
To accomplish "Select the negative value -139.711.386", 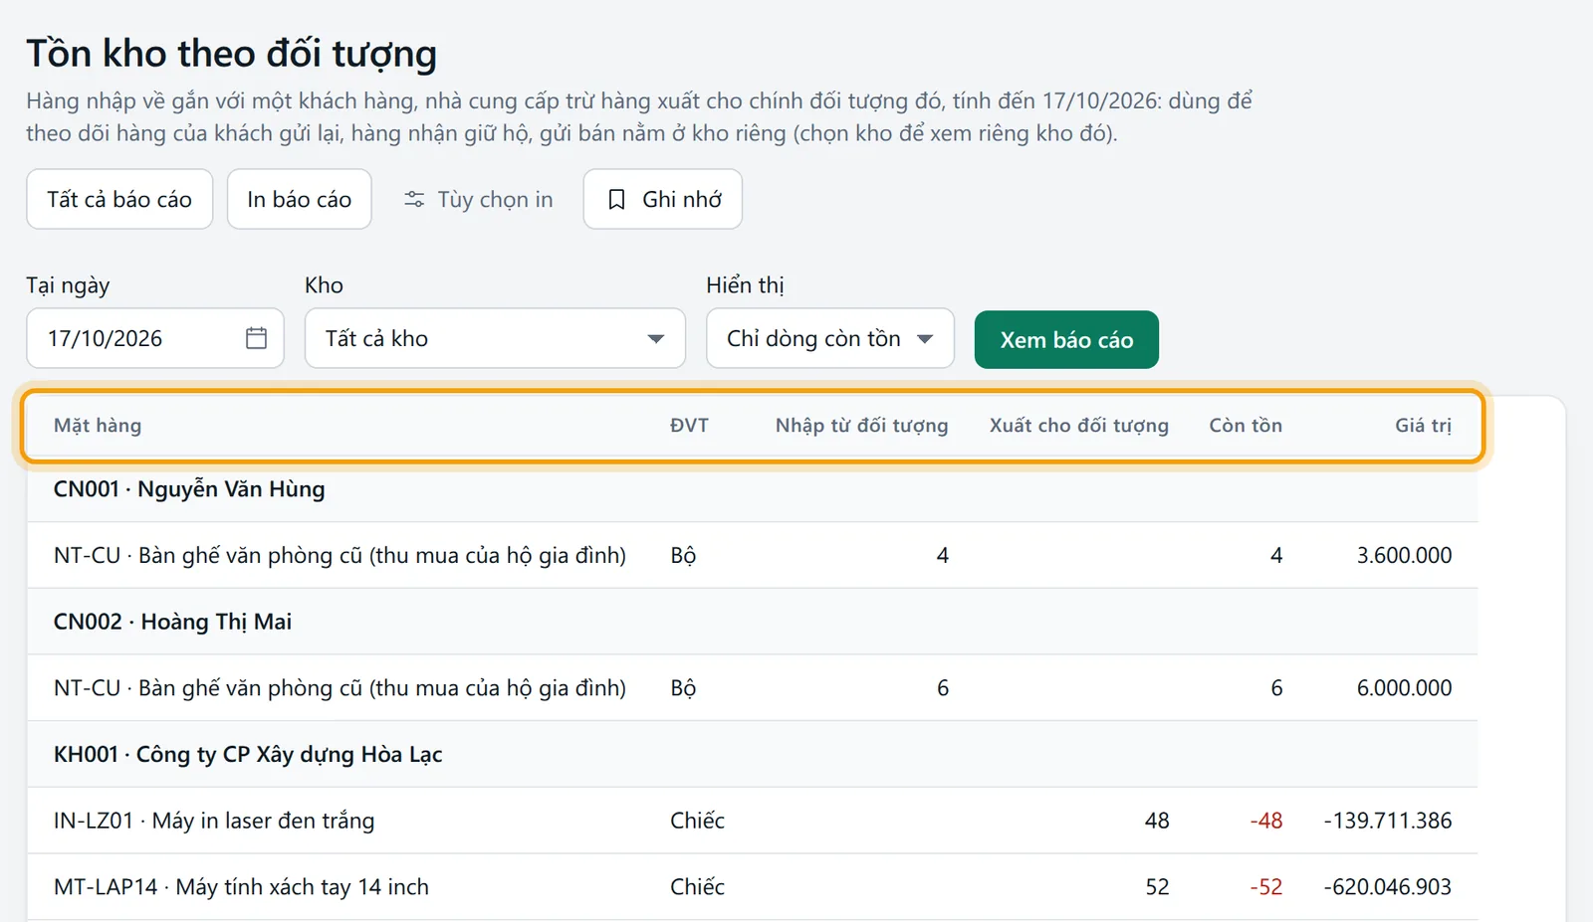I will tap(1388, 821).
